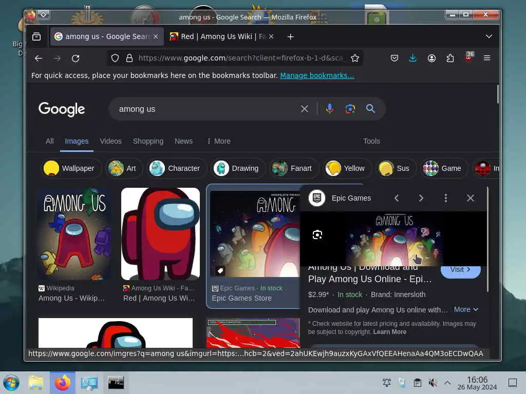Search by image with Google Lens icon
This screenshot has width=526, height=394.
coord(350,109)
